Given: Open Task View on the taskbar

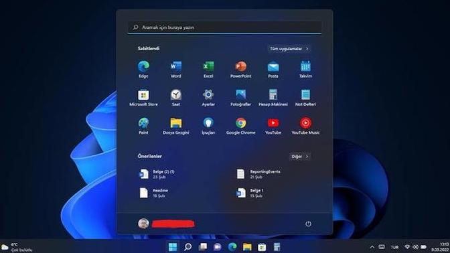Looking at the screenshot, I should [x=203, y=247].
